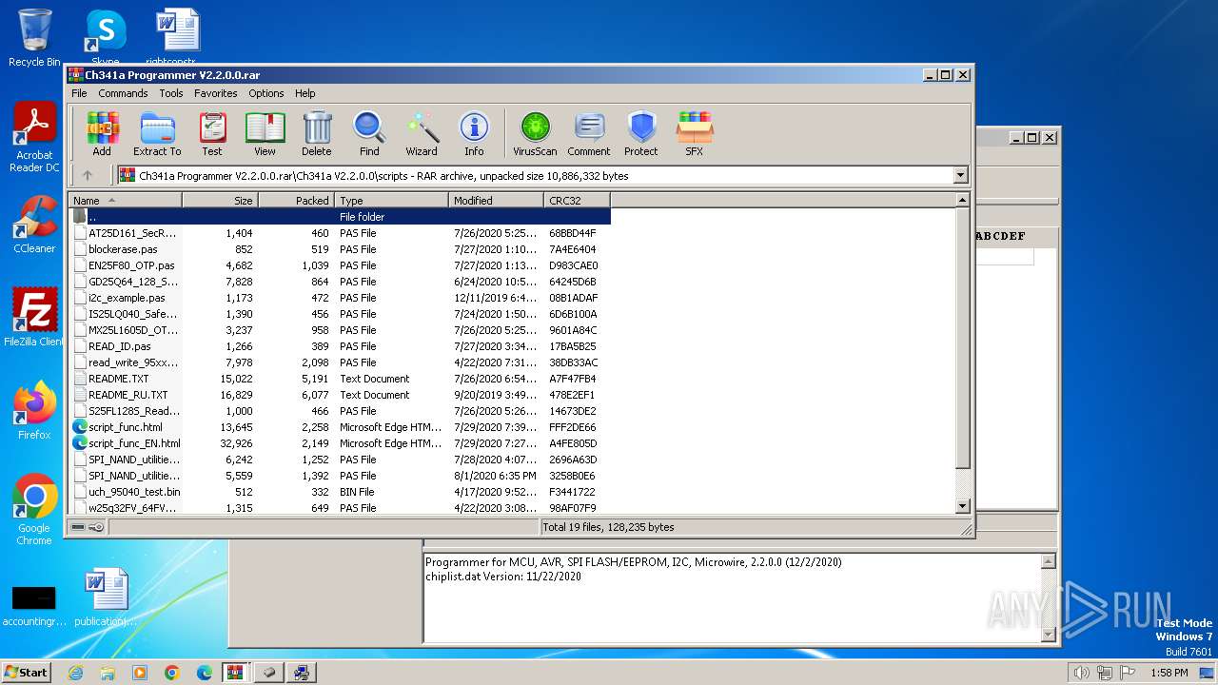Open publication Word document icon

[x=105, y=597]
